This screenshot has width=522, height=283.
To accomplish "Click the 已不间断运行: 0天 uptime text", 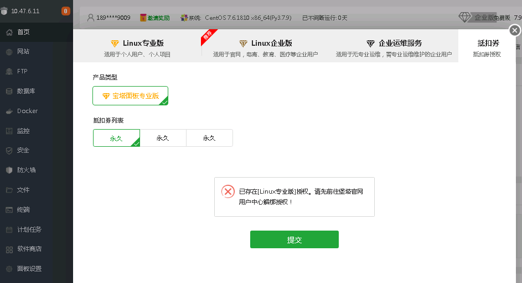I will coord(324,18).
